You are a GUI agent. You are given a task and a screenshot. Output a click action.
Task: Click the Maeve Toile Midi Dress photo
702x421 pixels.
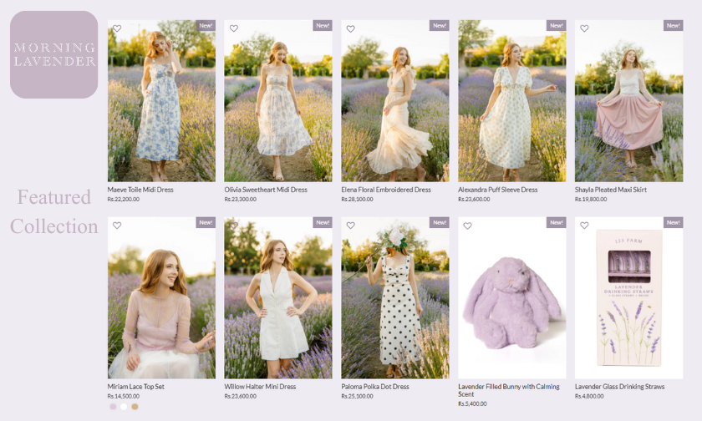pyautogui.click(x=161, y=101)
